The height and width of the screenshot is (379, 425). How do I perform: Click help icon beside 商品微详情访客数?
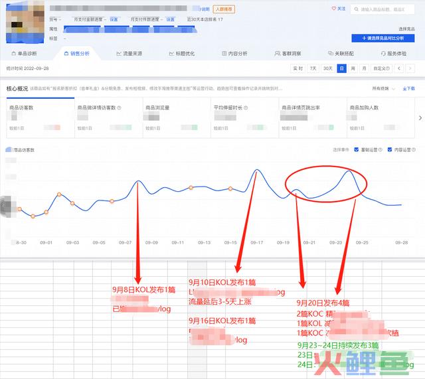119,108
